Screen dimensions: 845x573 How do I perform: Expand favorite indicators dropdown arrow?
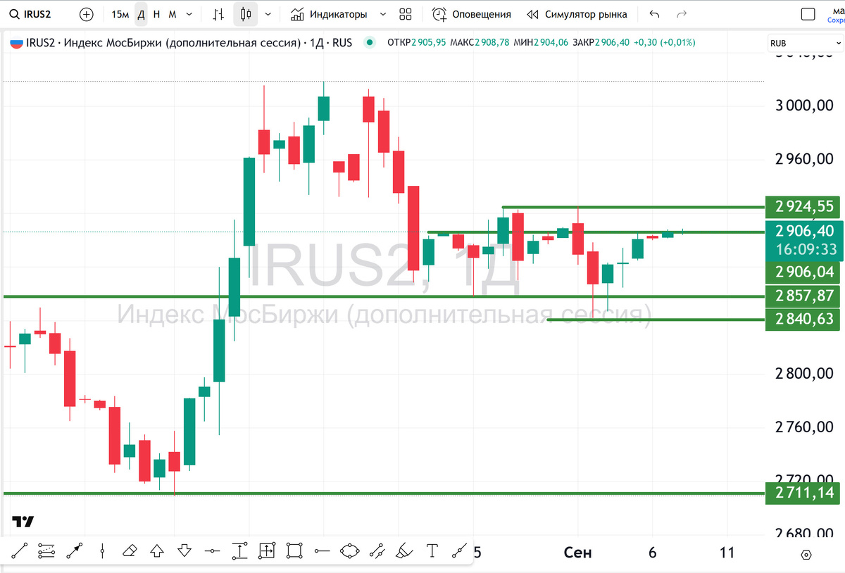point(382,14)
